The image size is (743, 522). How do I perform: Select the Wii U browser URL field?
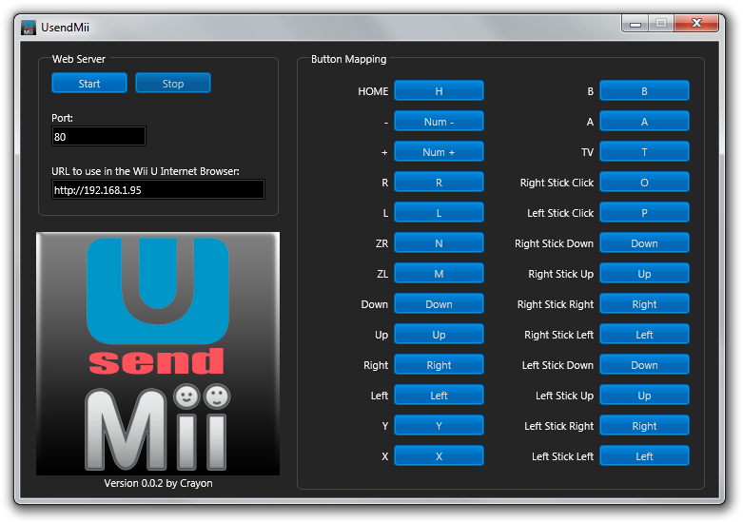[x=158, y=189]
